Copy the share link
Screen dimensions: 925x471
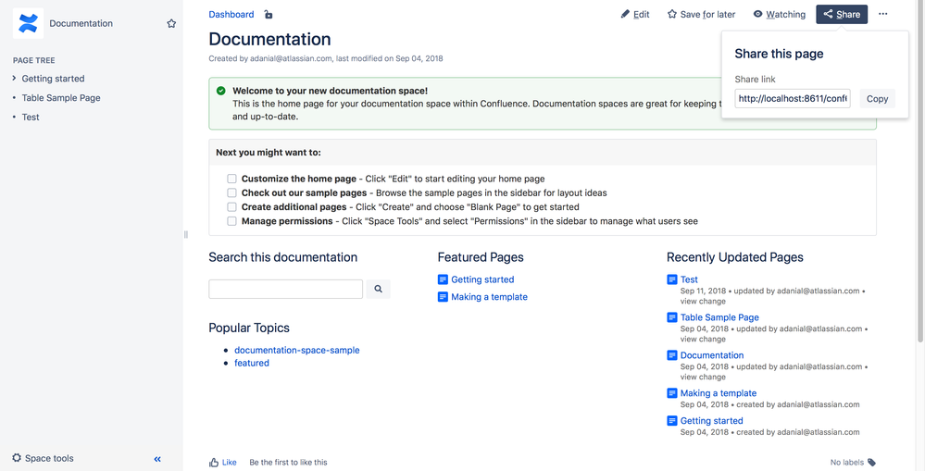877,98
